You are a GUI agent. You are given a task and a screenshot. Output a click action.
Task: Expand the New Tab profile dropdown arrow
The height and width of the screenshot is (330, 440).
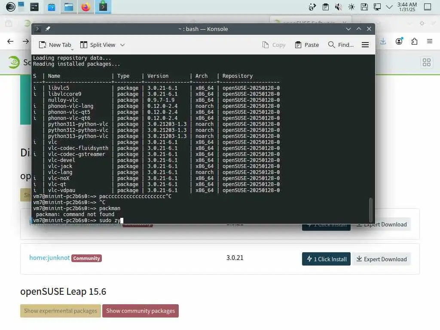[x=72, y=49]
